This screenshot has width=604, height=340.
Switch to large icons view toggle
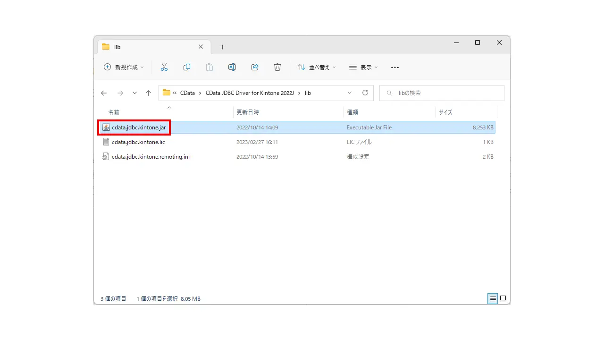click(x=503, y=298)
